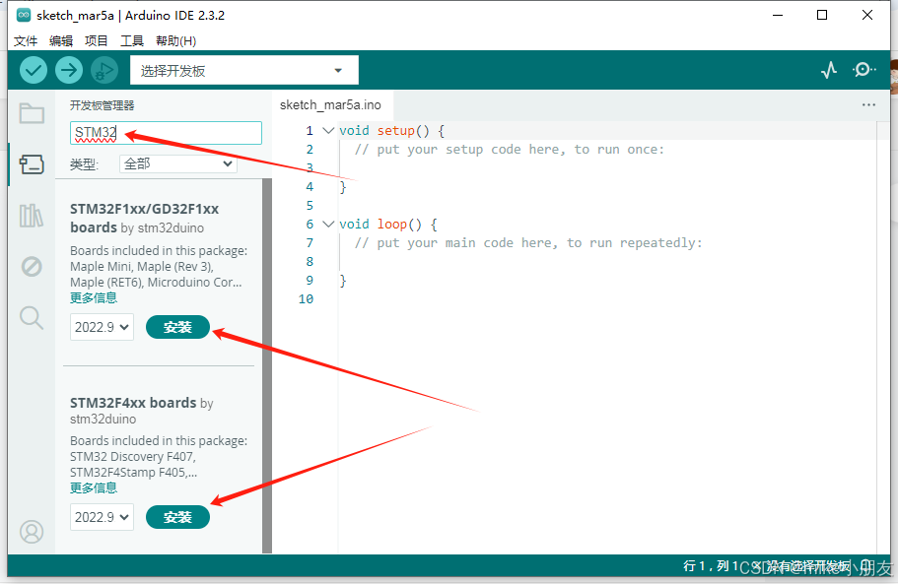The width and height of the screenshot is (898, 584).
Task: Choose the STM32F1xx package version dropdown
Action: point(102,327)
